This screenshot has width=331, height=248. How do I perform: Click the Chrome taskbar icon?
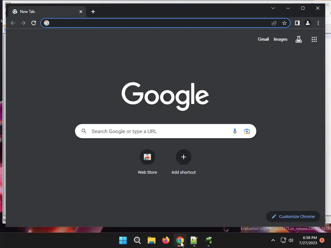180,240
